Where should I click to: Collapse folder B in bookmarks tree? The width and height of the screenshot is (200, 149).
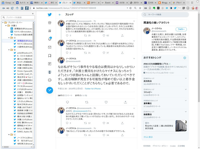9,50
